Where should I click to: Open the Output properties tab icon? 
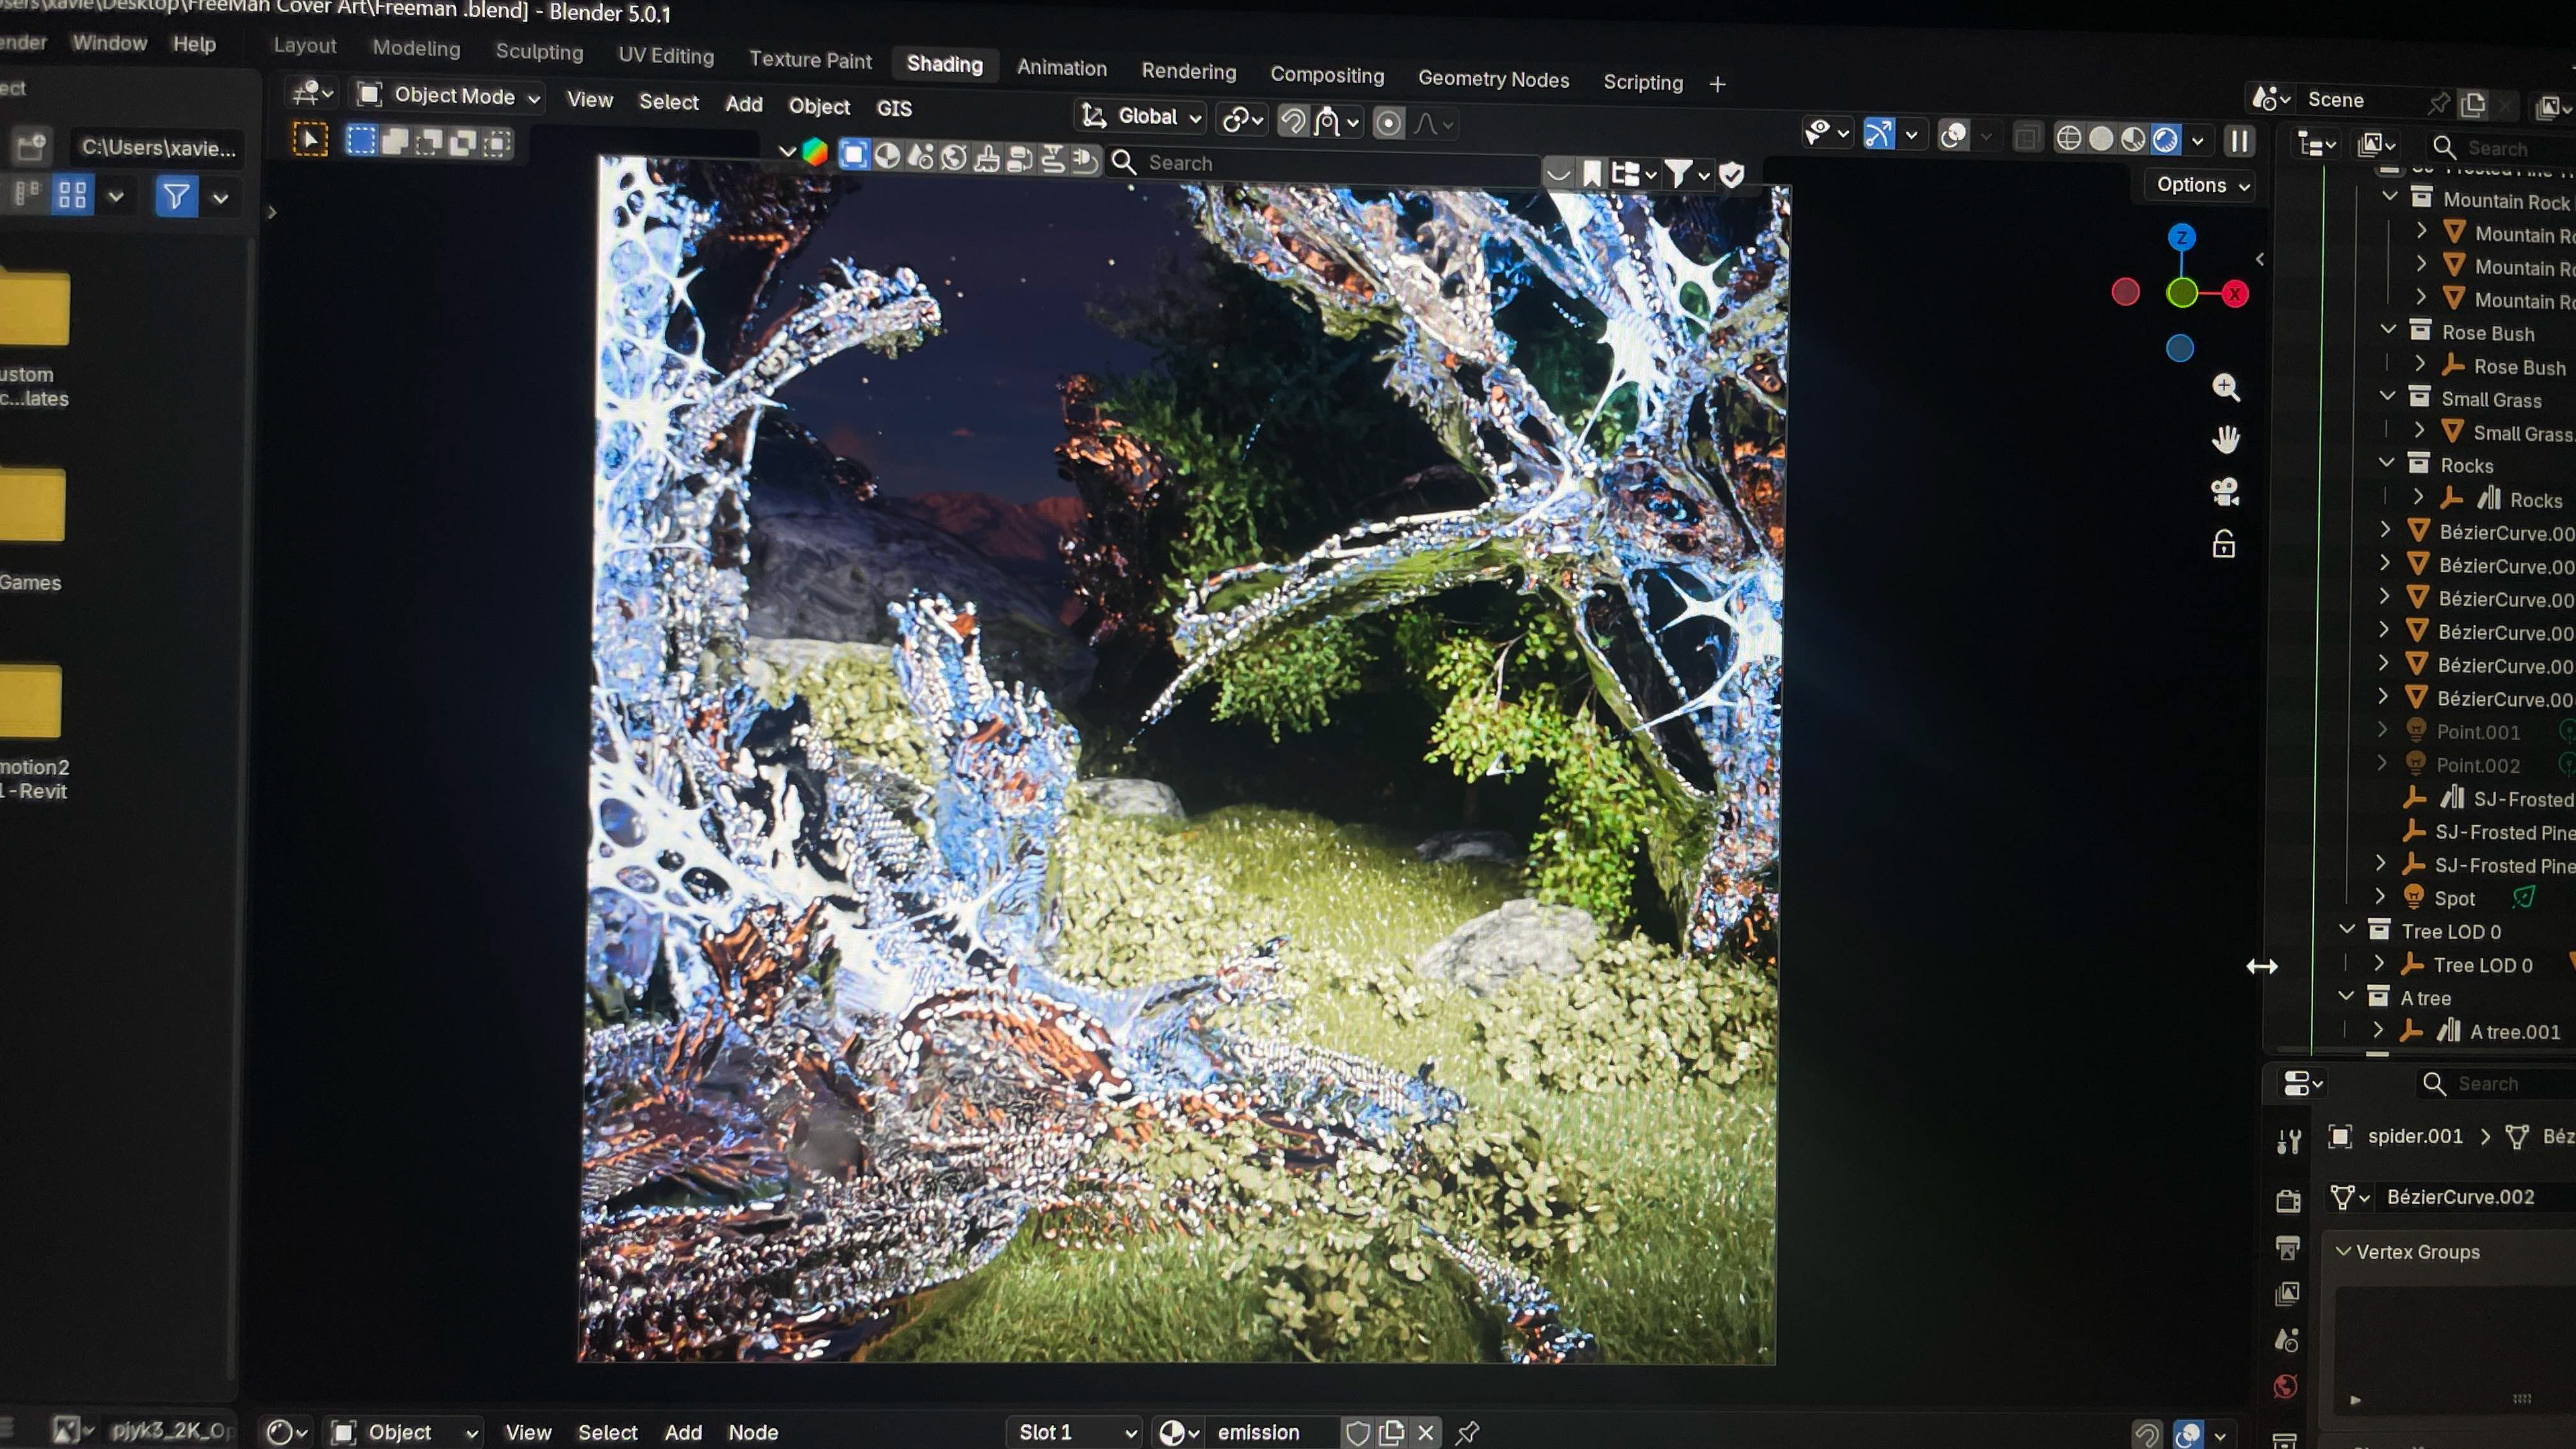(2287, 1247)
